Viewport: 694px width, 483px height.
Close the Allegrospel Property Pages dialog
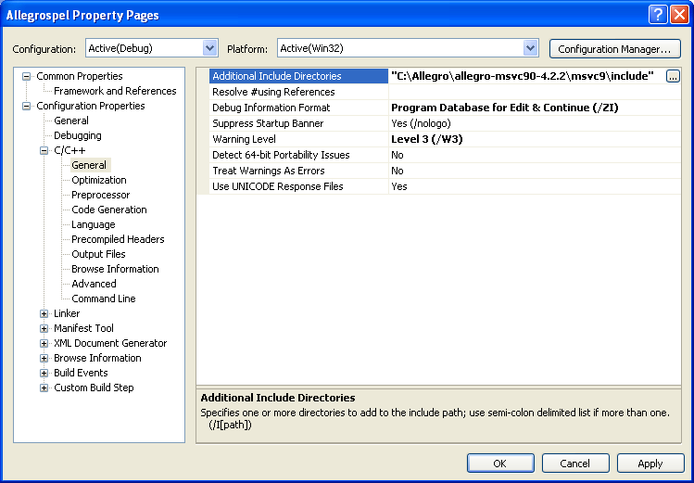678,15
